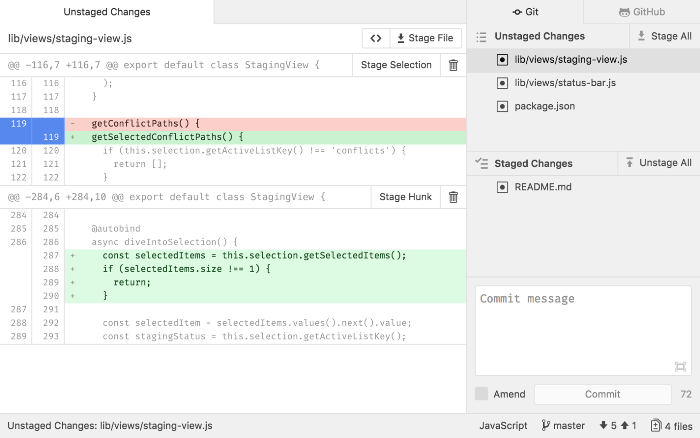Screen dimensions: 700x438
Task: Click the Commit button
Action: click(602, 394)
